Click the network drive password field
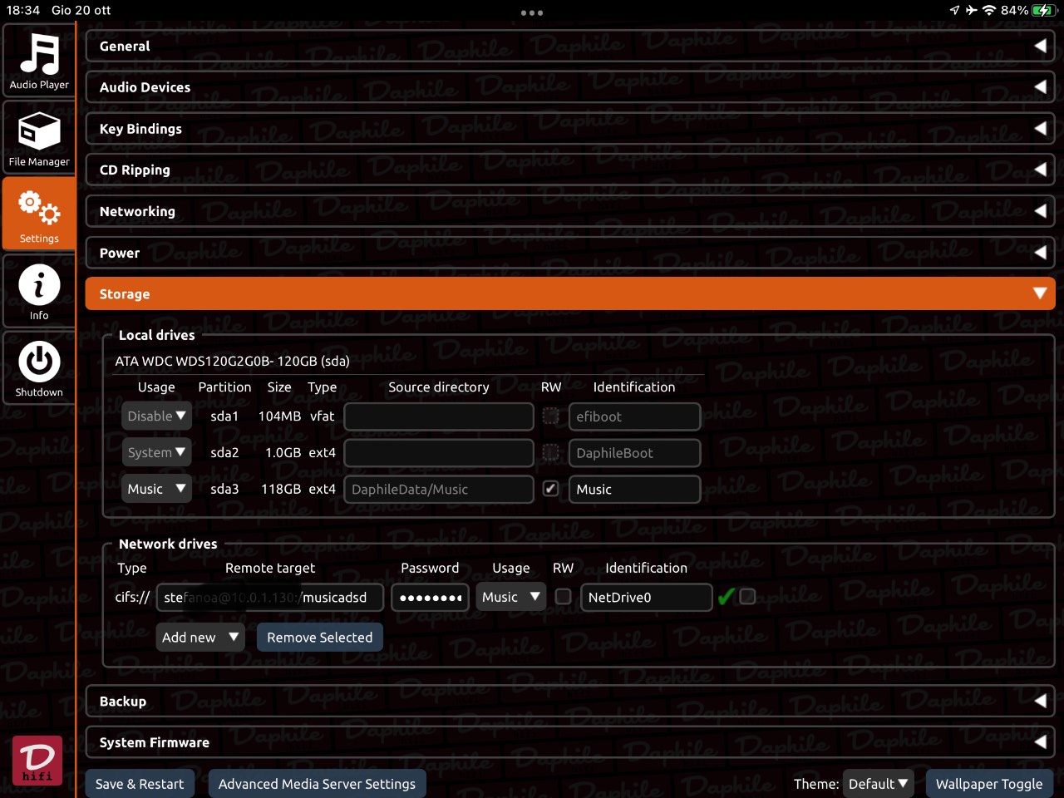This screenshot has height=798, width=1064. tap(431, 597)
